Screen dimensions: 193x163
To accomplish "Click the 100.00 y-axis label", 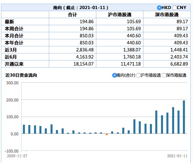I will (12, 117).
